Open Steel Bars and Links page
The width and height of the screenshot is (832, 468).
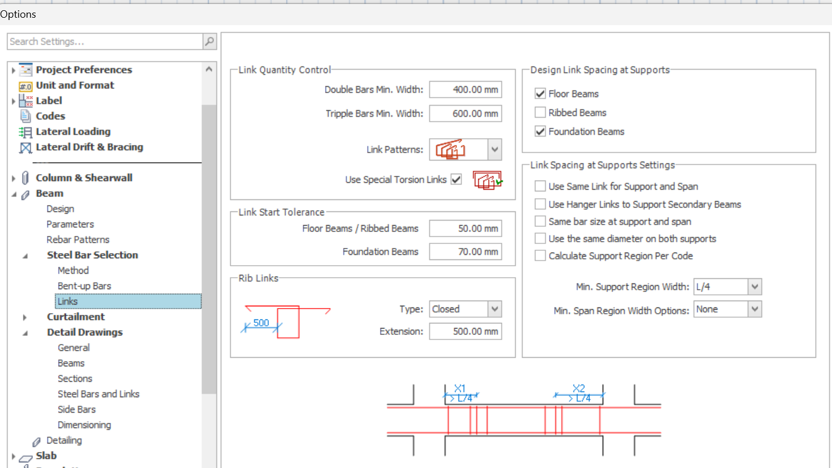[x=98, y=394]
